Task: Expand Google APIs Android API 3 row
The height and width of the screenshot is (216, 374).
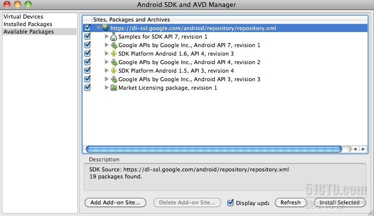Action: [106, 79]
